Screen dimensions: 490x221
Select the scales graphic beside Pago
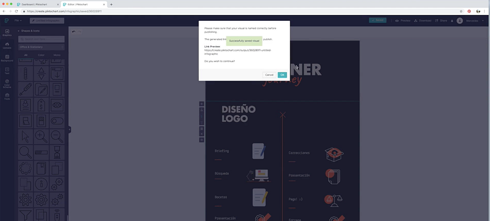333,201
